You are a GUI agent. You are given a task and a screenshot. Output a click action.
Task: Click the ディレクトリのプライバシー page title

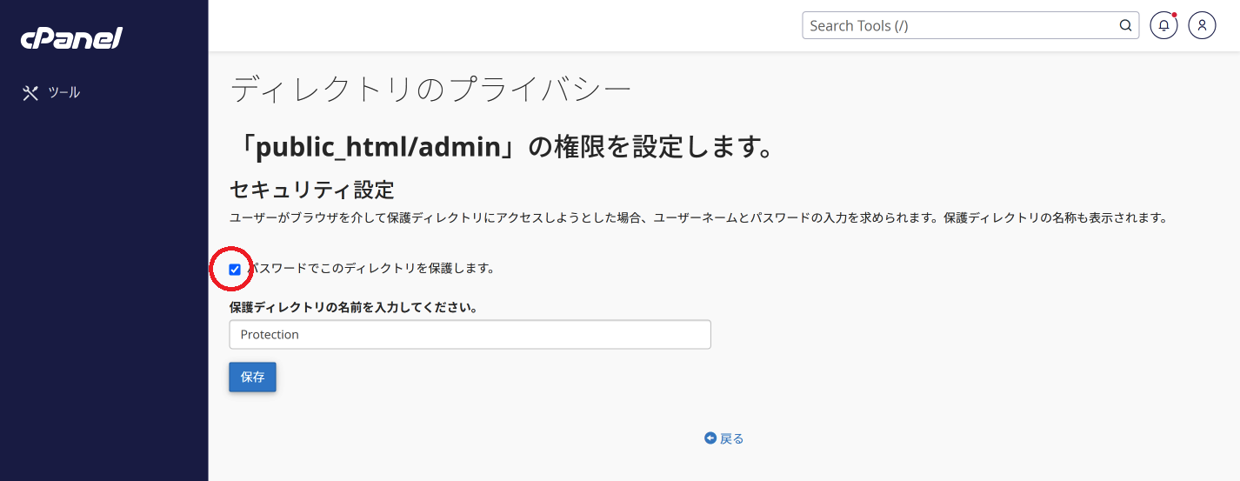[430, 90]
